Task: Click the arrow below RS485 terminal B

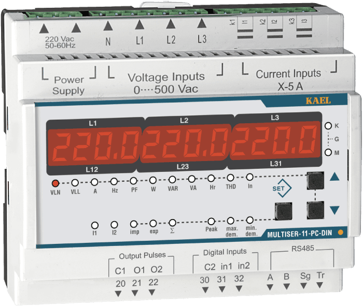Action: (286, 287)
